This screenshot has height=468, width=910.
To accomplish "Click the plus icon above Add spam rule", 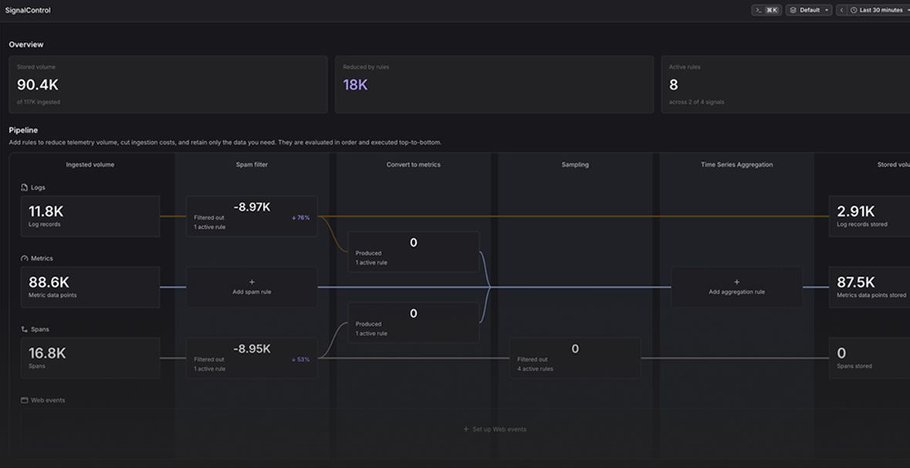I will coord(252,282).
